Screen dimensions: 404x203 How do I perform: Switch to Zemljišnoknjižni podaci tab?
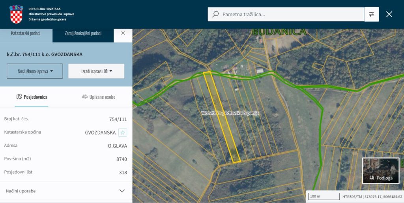[x=83, y=33]
